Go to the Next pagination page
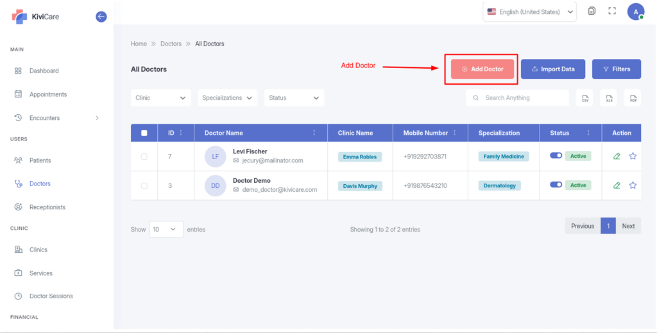The height and width of the screenshot is (333, 657). [x=628, y=226]
